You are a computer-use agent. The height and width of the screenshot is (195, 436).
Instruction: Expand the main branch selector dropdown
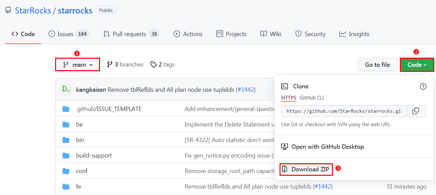point(78,64)
